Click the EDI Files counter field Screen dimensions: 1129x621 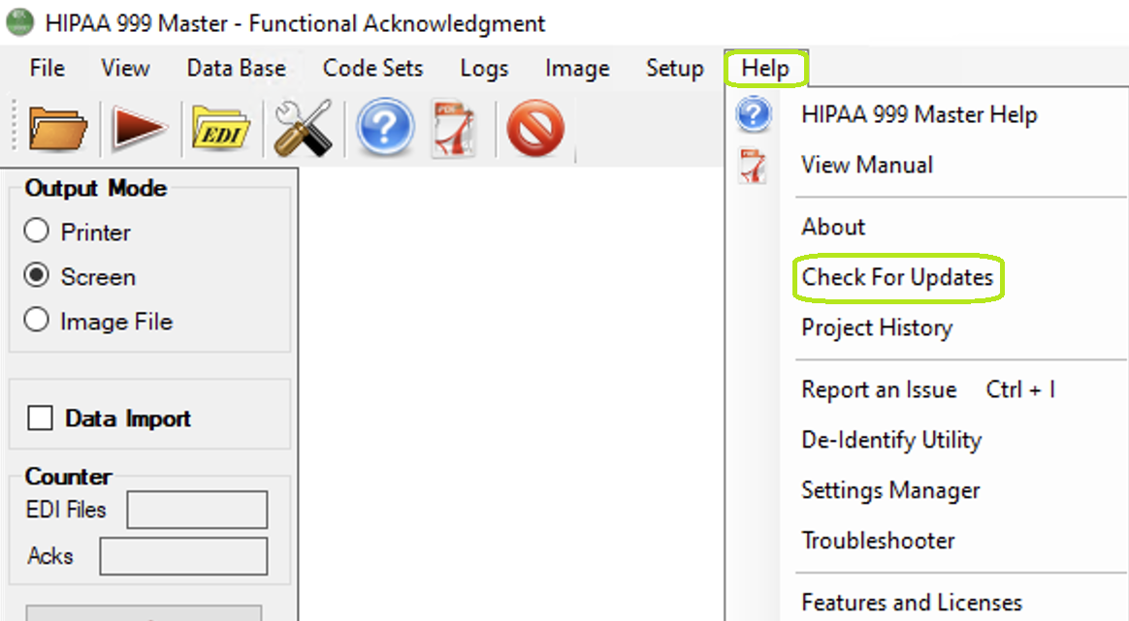tap(197, 510)
